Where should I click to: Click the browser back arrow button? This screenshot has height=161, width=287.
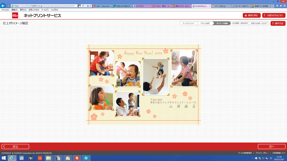tap(3, 6)
